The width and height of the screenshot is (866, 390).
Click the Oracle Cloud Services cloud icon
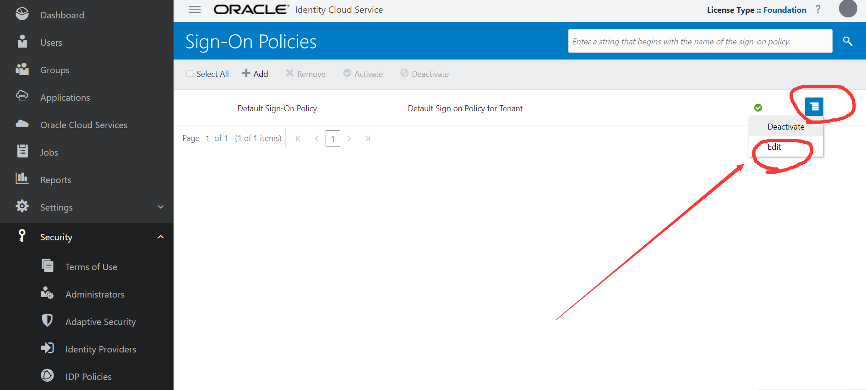coord(22,124)
